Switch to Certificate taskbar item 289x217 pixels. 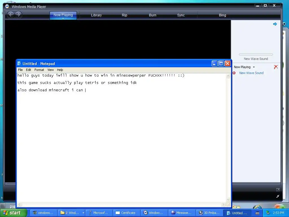(x=126, y=213)
